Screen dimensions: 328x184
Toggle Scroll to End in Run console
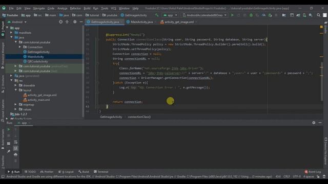point(15,148)
